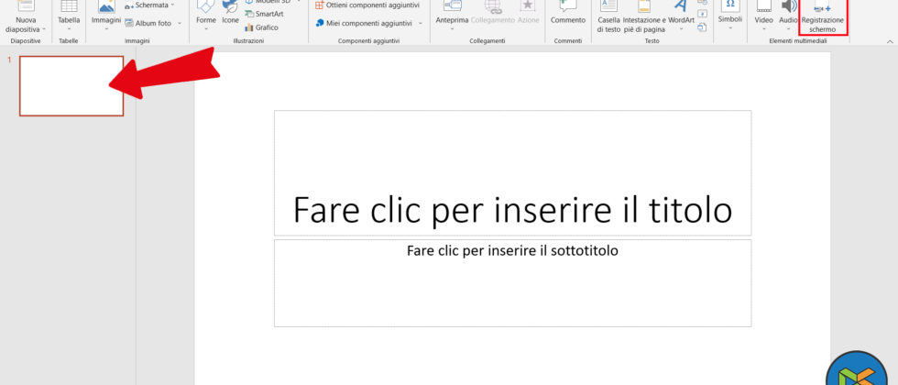
Task: Click the subtitle placeholder text
Action: (512, 250)
